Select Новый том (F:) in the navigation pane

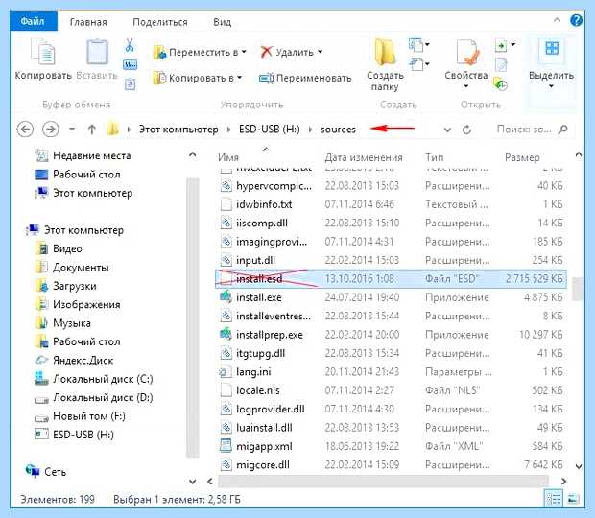click(x=89, y=415)
